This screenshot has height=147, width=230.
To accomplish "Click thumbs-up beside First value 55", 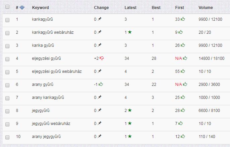I will pos(183,71).
